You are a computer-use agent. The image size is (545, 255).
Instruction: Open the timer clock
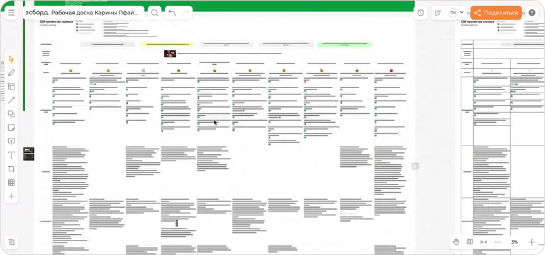(x=420, y=13)
